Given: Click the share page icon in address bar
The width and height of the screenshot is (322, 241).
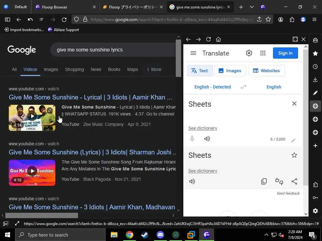Looking at the screenshot, I should pyautogui.click(x=259, y=19).
